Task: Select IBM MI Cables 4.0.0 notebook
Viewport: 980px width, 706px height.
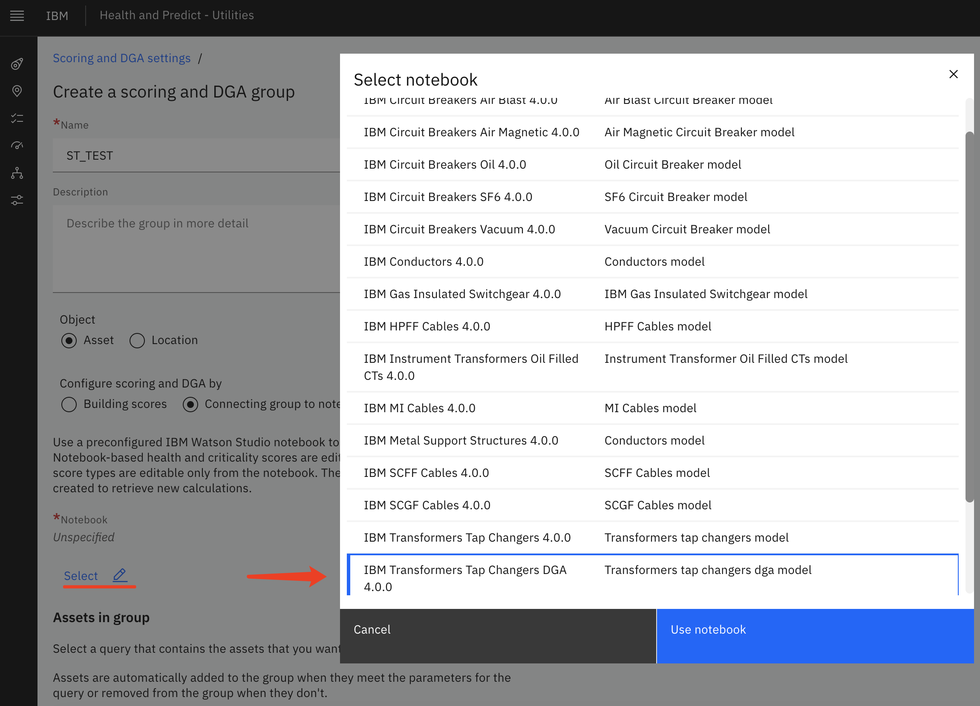Action: point(652,408)
